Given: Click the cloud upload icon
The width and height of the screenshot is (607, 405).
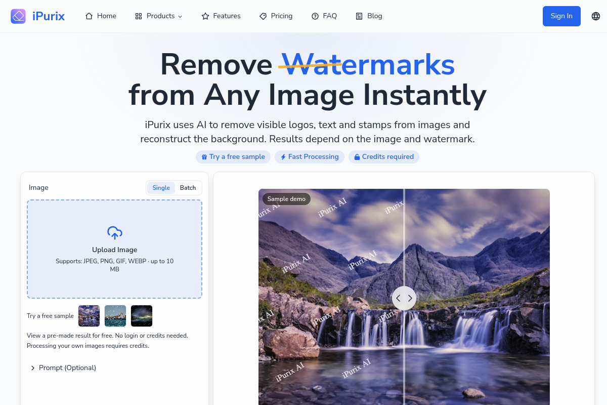Looking at the screenshot, I should click(115, 233).
